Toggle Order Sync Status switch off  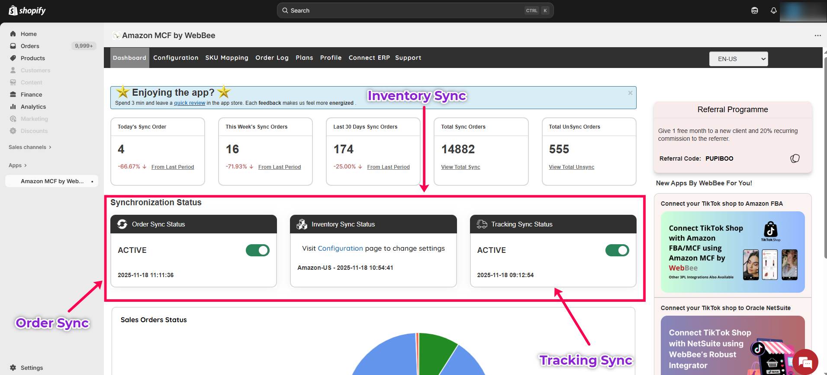pyautogui.click(x=257, y=250)
